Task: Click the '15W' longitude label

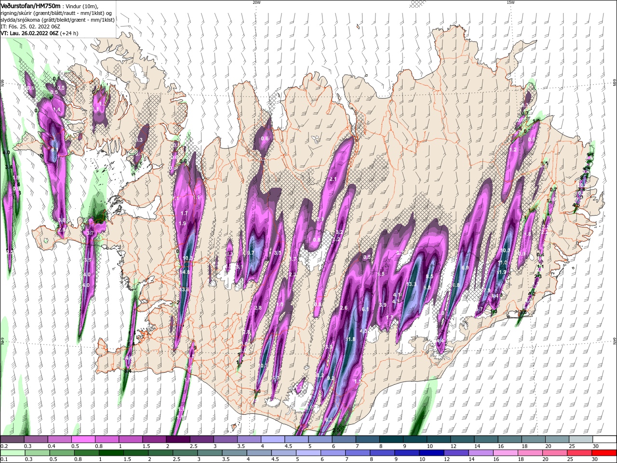Action: pyautogui.click(x=510, y=2)
